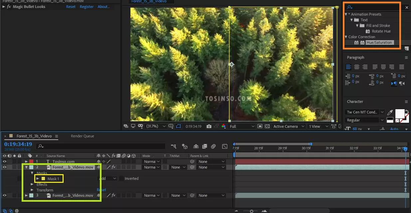
Task: Click the snapshot camera icon under viewer
Action: point(209,126)
